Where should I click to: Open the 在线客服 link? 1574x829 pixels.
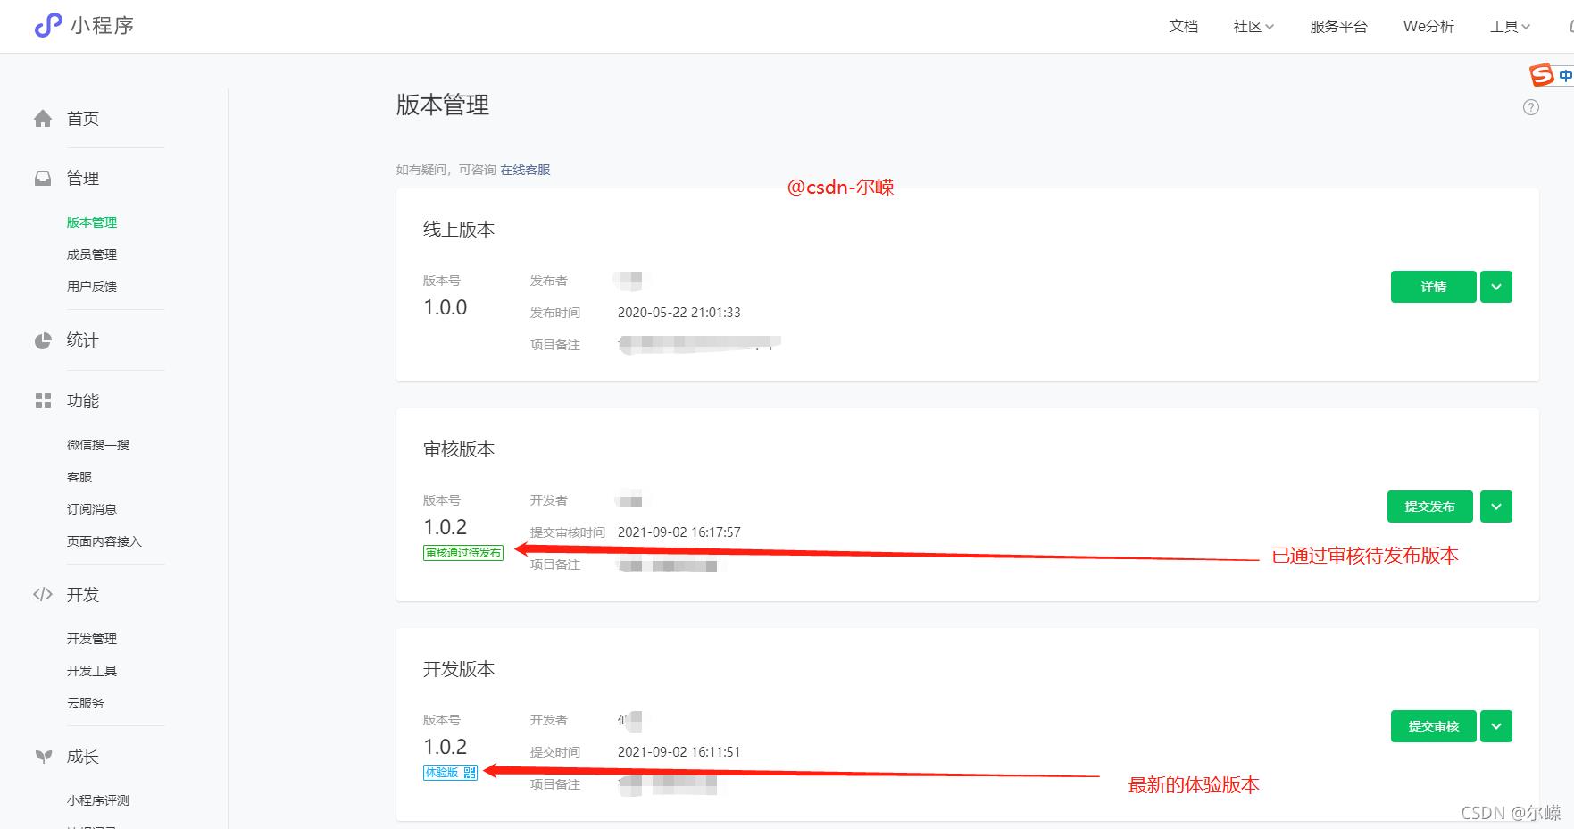(x=525, y=170)
